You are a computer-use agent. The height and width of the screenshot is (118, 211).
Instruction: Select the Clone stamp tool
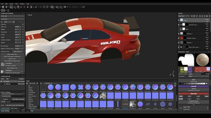[x=28, y=7]
